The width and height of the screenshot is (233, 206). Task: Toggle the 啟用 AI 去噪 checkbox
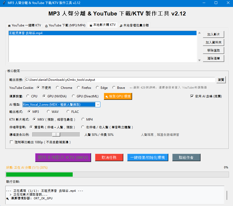point(192,96)
